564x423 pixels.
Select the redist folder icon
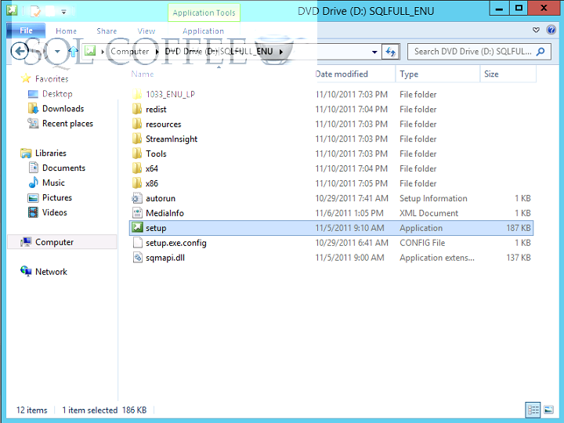(137, 109)
